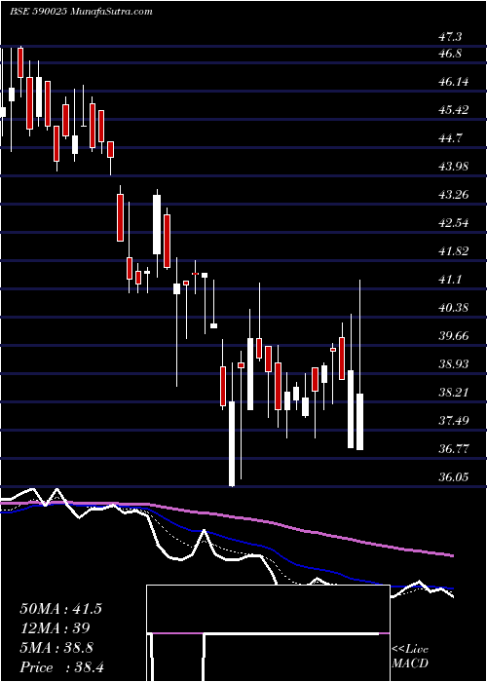The width and height of the screenshot is (487, 682).
Task: Click the 38.93 price axis label
Action: [x=454, y=364]
